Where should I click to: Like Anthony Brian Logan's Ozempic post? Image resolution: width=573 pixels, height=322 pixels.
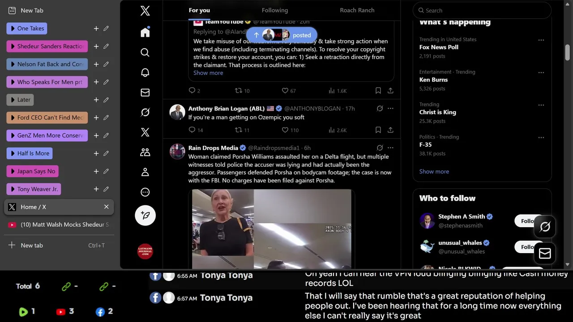pos(290,130)
